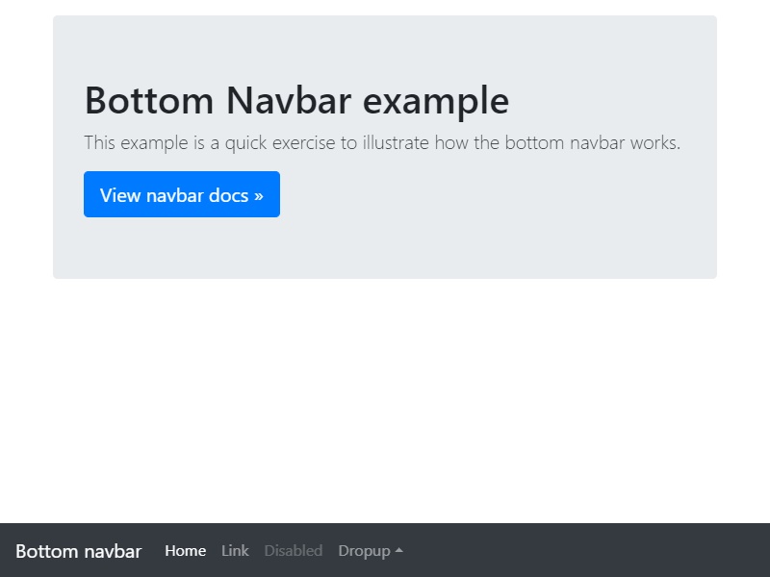Select the Home nav item
This screenshot has height=577, width=770.
click(x=185, y=551)
